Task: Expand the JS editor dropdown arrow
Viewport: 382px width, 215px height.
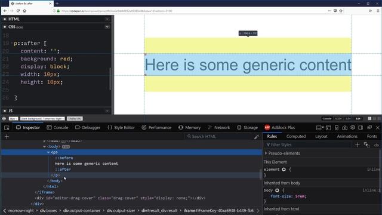Action: point(107,110)
